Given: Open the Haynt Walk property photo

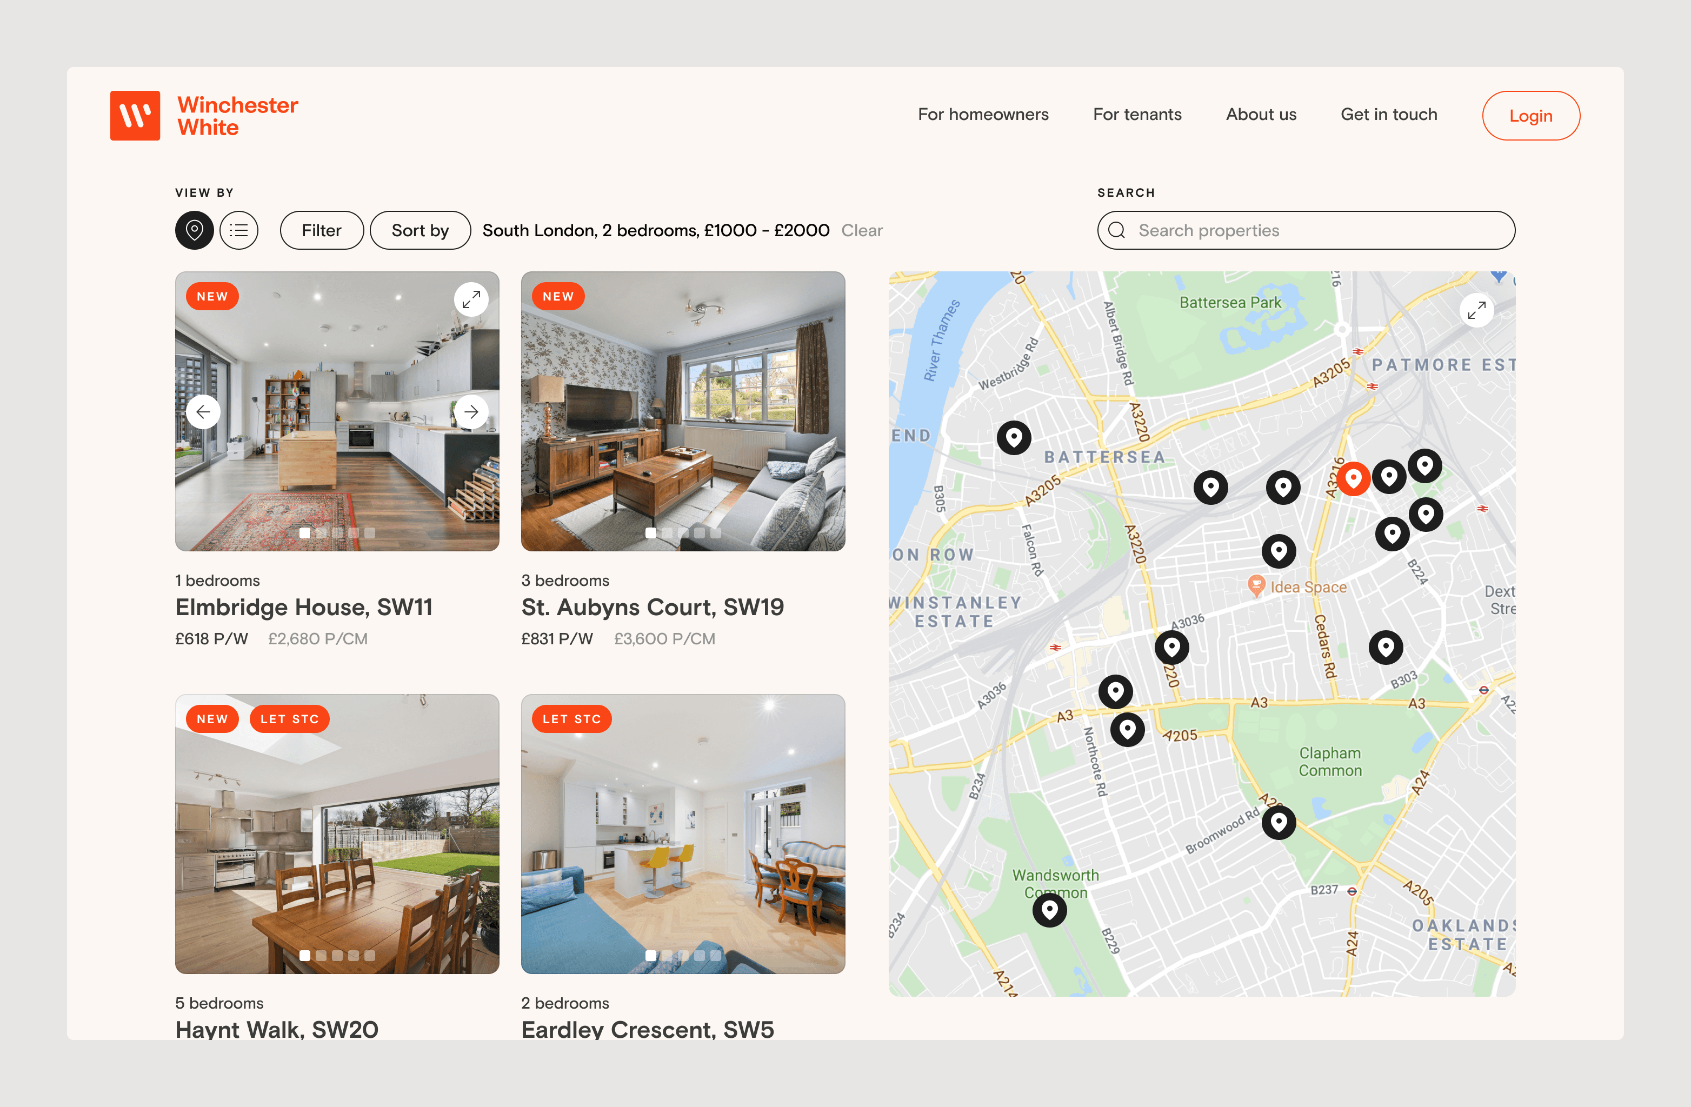Looking at the screenshot, I should tap(337, 833).
